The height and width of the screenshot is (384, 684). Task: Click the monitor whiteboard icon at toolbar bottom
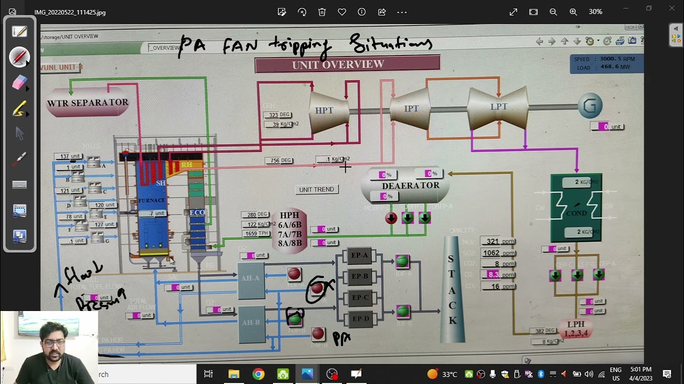click(x=20, y=236)
